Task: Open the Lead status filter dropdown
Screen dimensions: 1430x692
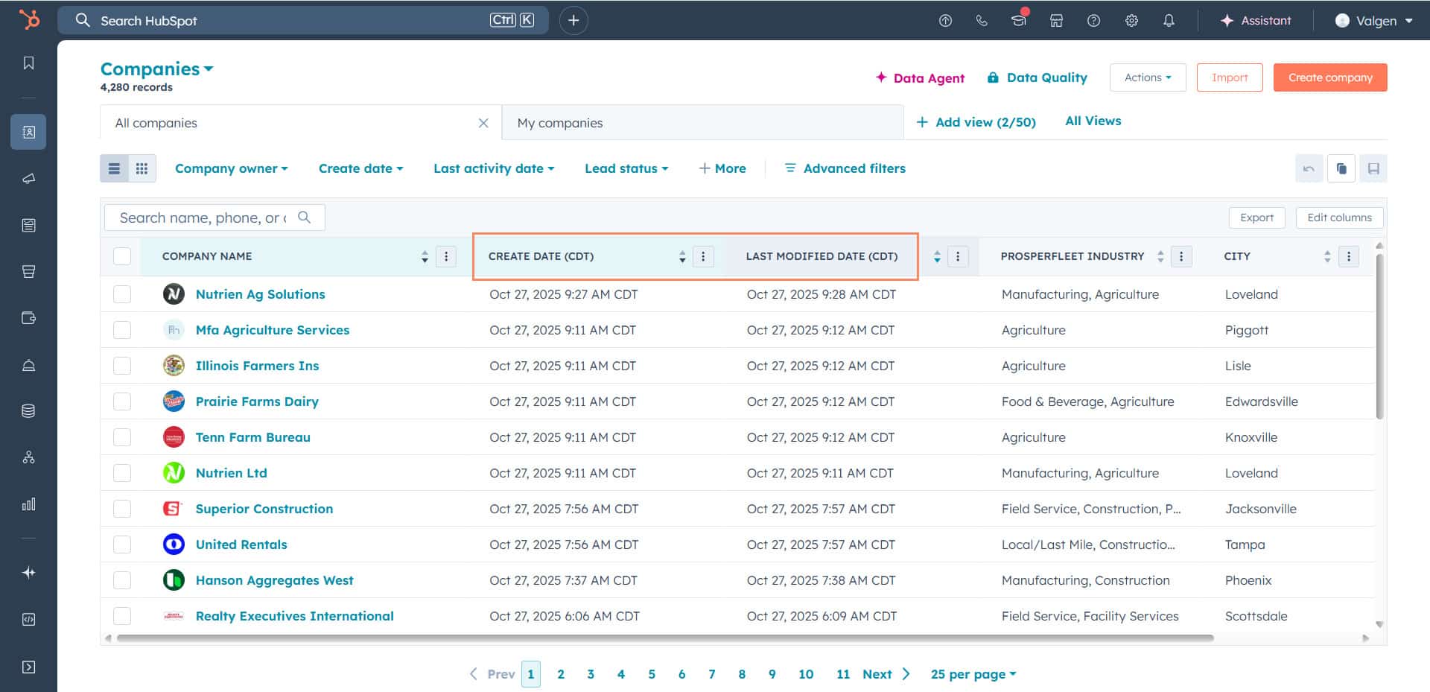Action: tap(626, 168)
